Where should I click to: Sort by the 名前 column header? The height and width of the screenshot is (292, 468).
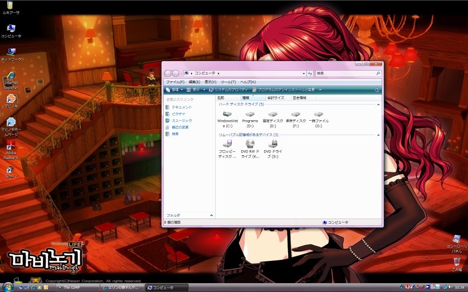tap(228, 98)
